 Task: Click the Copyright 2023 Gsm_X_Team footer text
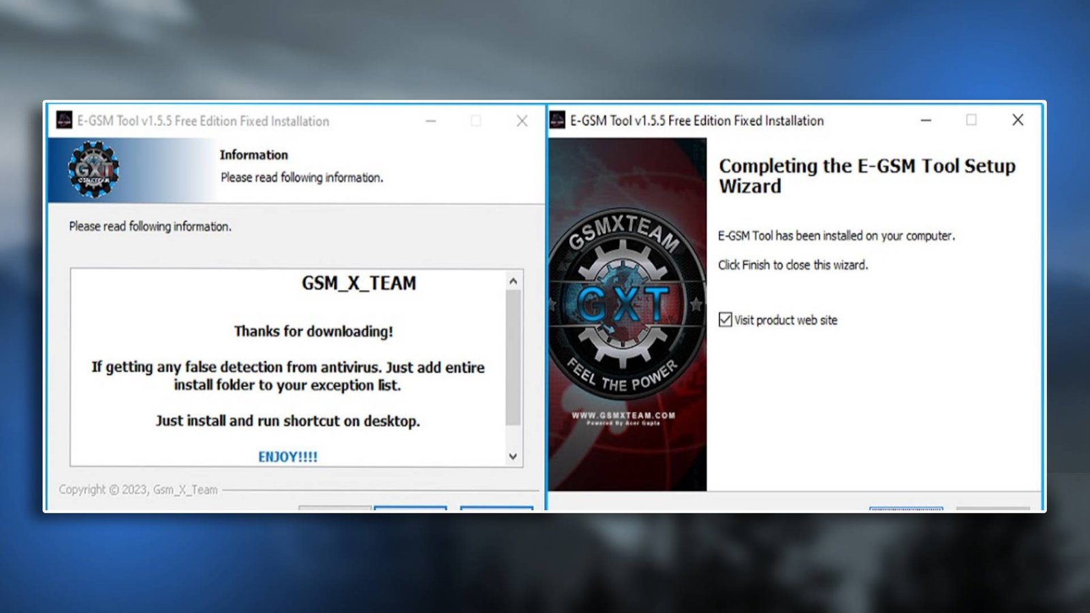click(x=138, y=490)
